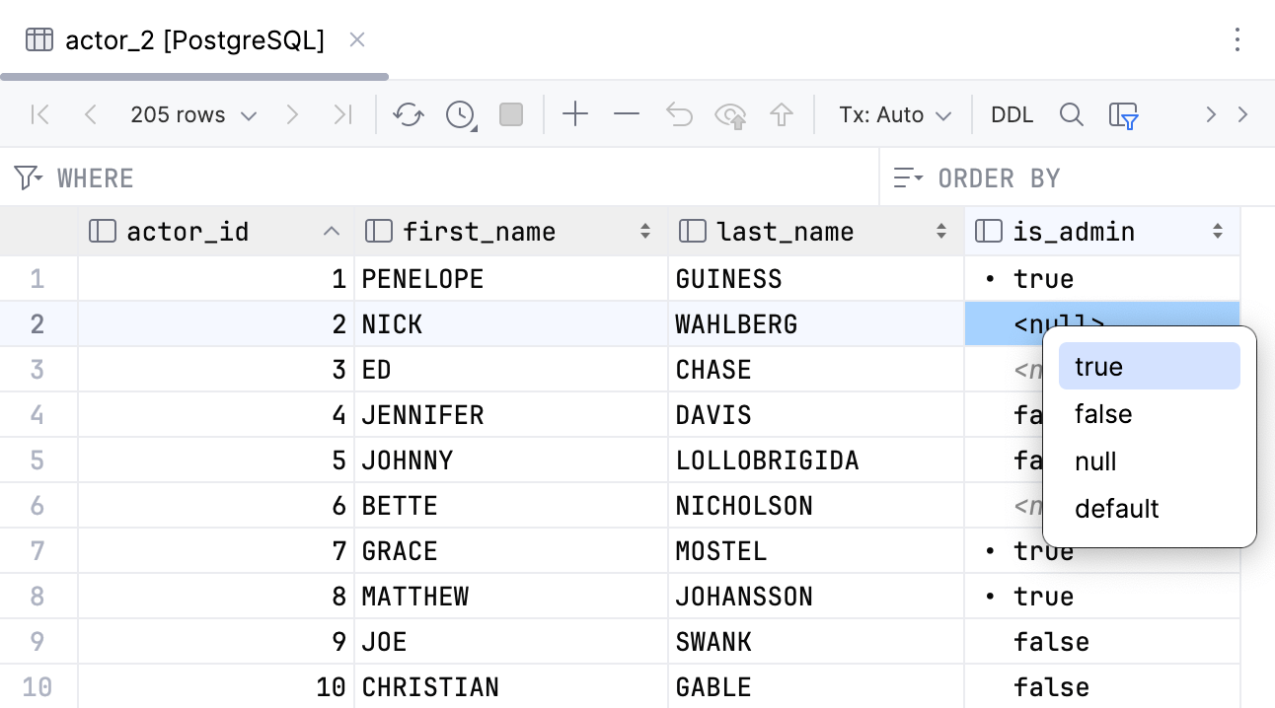Refresh the table data
Screen dimensions: 1275x708
pyautogui.click(x=408, y=114)
